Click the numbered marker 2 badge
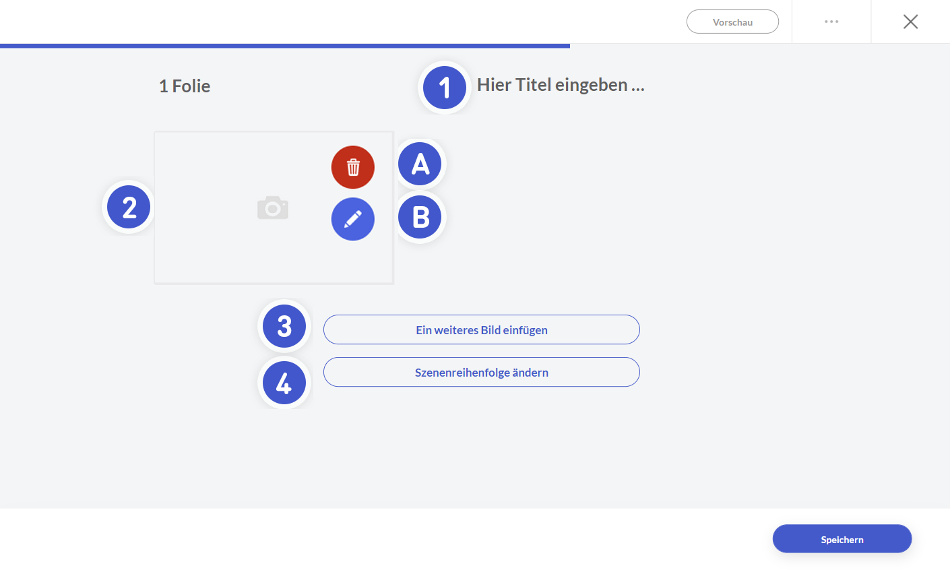 (x=129, y=207)
